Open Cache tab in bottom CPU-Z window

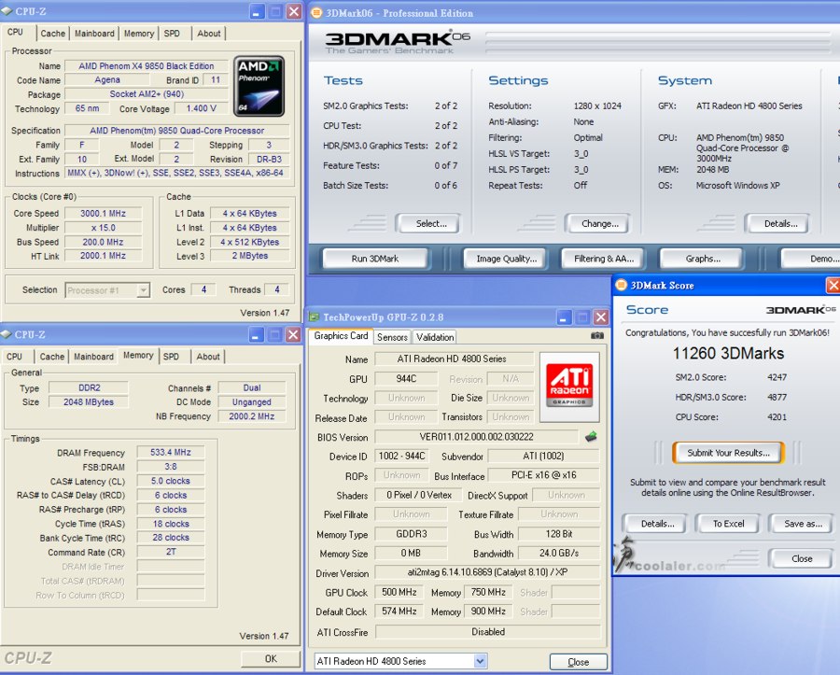52,357
